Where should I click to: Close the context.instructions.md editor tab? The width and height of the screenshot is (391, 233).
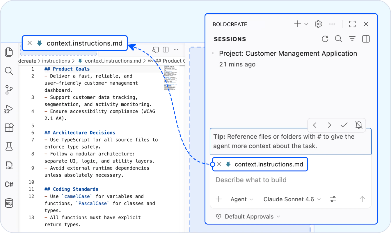[29, 43]
